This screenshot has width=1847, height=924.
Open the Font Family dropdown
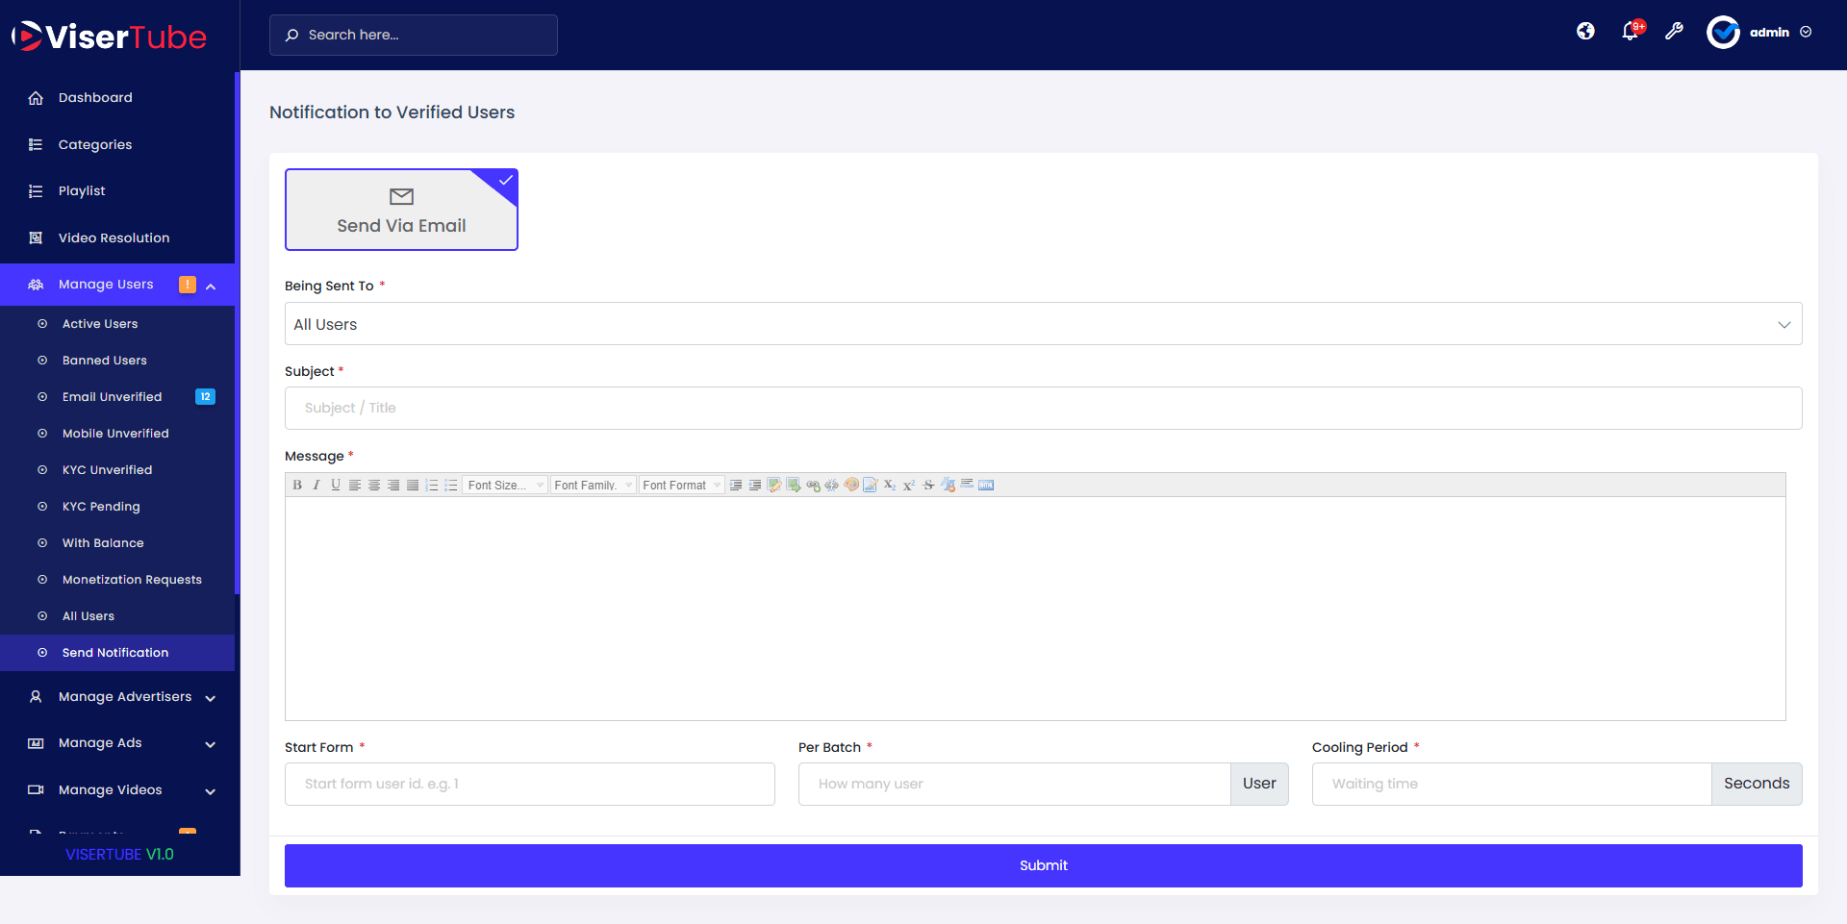(593, 486)
